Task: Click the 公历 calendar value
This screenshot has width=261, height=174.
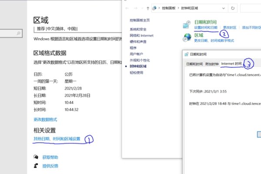Action: coord(68,74)
